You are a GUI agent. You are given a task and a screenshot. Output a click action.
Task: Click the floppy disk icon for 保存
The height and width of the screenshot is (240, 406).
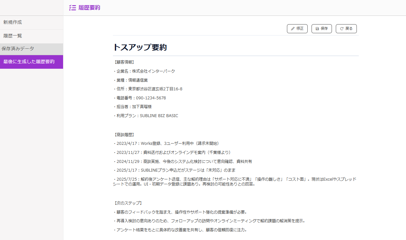click(317, 29)
